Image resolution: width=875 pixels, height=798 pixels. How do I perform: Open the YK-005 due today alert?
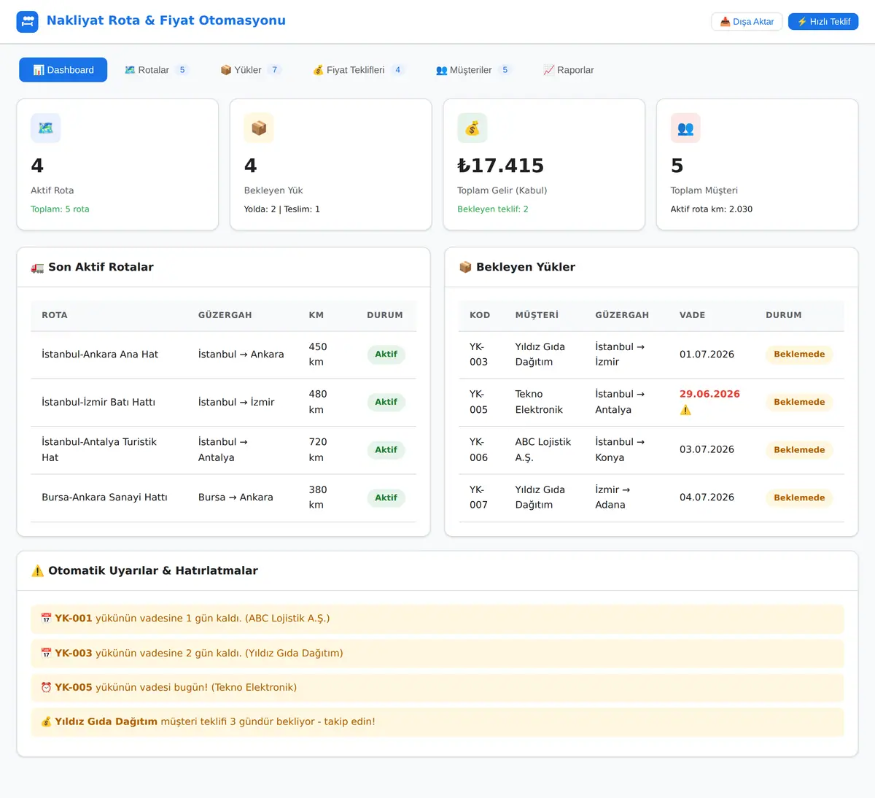[x=437, y=688]
